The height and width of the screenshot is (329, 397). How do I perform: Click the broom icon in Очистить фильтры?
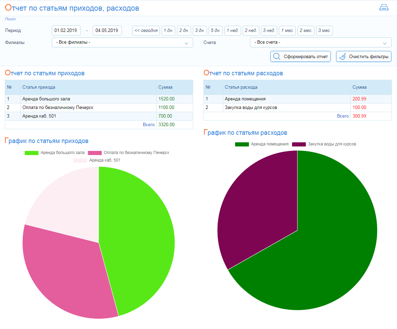(342, 56)
